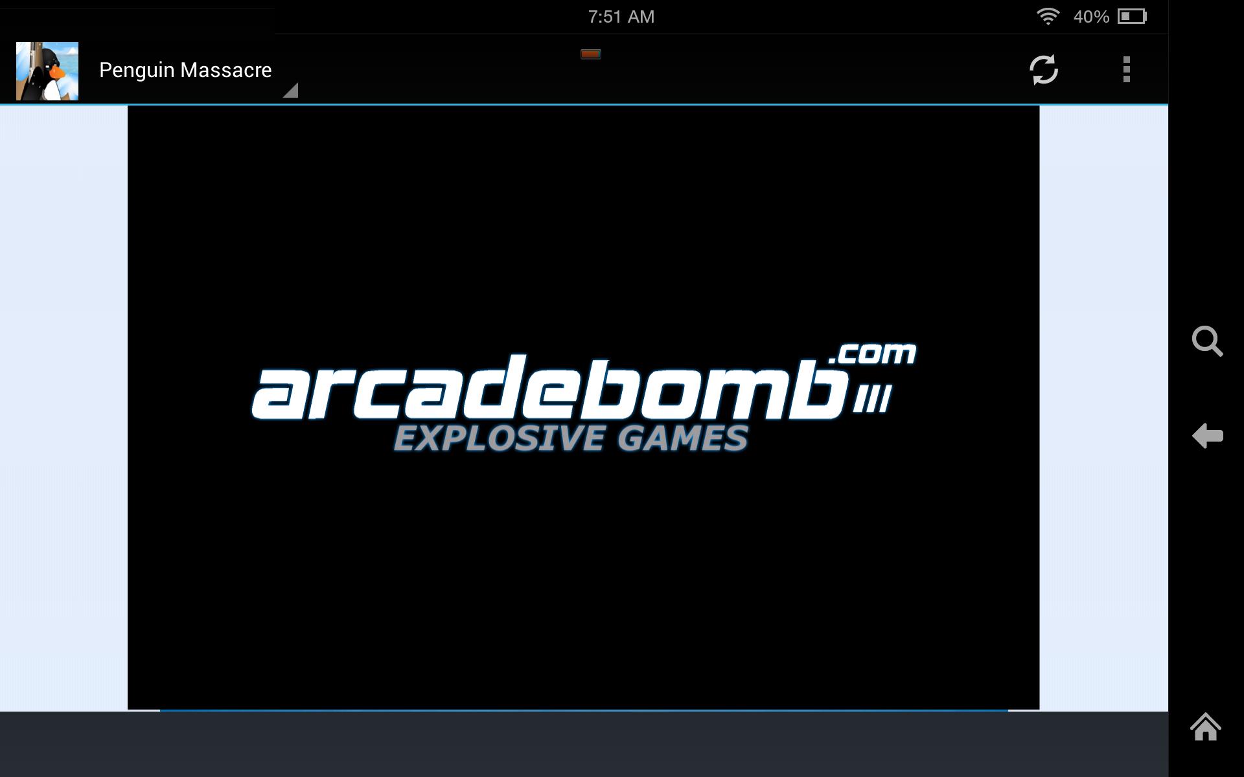
Task: Click the EXPLOSIVE GAMES tagline
Action: click(570, 438)
